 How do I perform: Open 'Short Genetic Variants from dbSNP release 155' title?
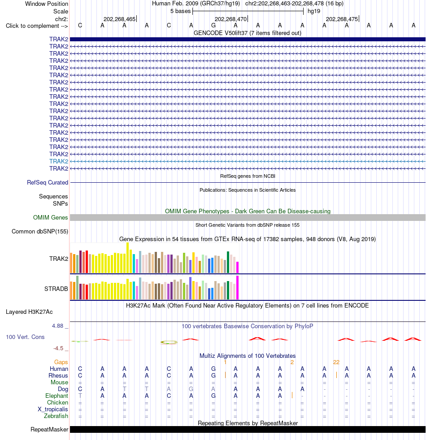(248, 225)
